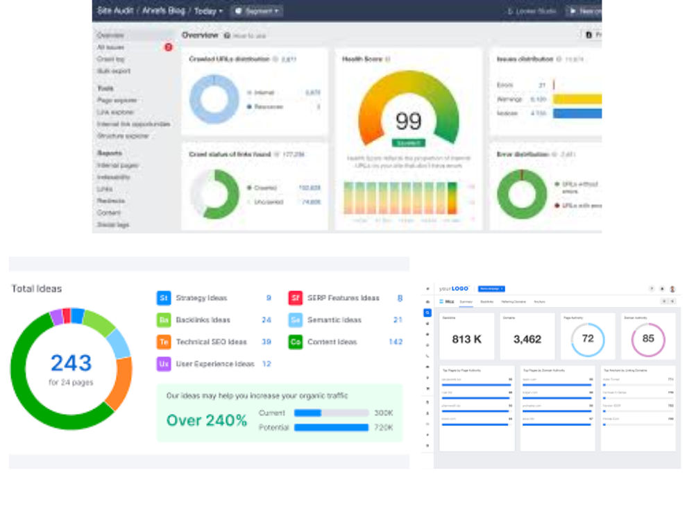
Task: Click the Ahrefs Blog breadcrumb
Action: tap(163, 10)
